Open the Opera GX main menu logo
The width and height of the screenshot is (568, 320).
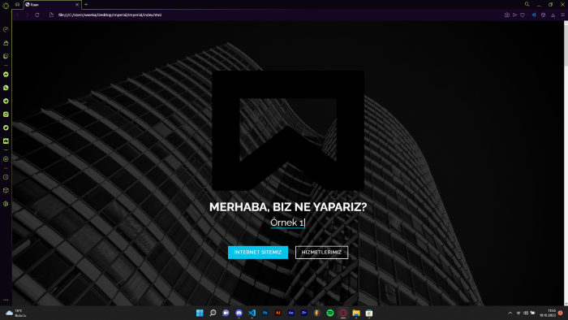tap(6, 6)
